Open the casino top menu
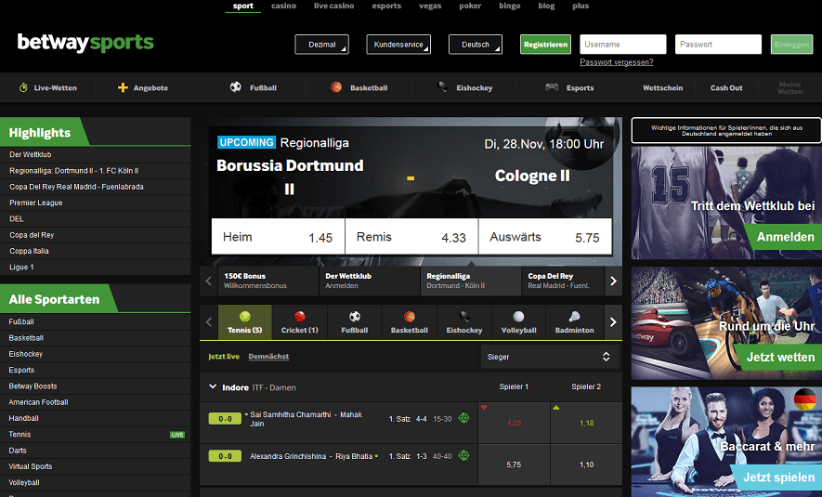This screenshot has height=497, width=822. 283,6
